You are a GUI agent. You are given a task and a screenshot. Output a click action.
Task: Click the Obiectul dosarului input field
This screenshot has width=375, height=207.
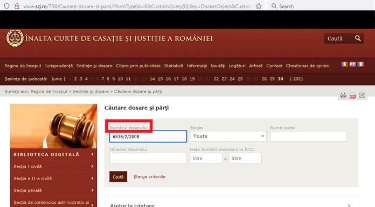tap(148, 158)
